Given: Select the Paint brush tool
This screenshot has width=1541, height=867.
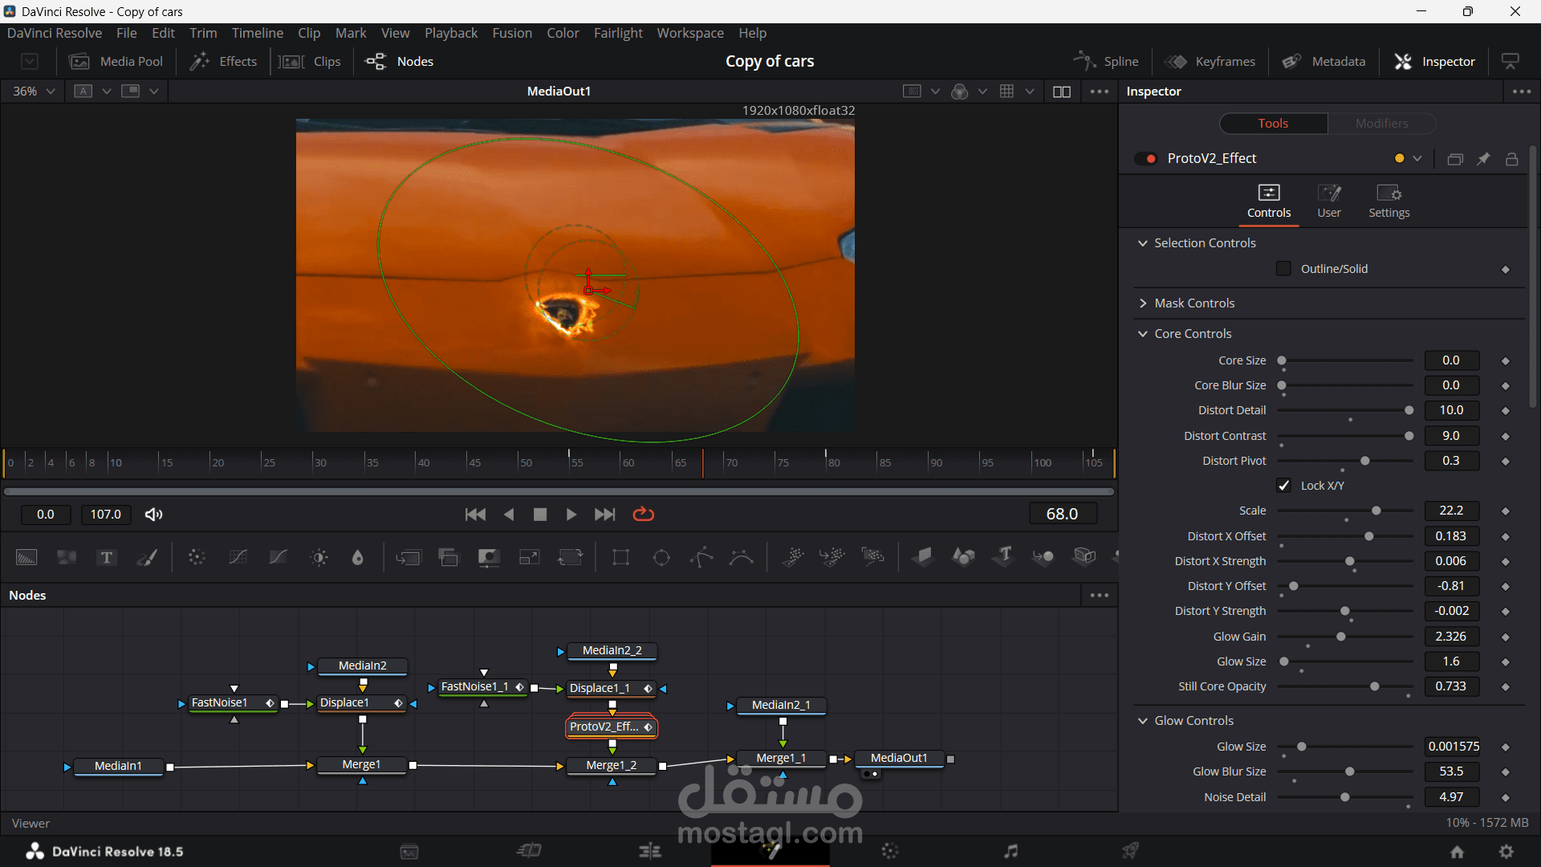Looking at the screenshot, I should click(147, 557).
